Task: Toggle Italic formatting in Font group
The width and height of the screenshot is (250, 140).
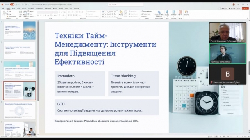Action: [41, 16]
